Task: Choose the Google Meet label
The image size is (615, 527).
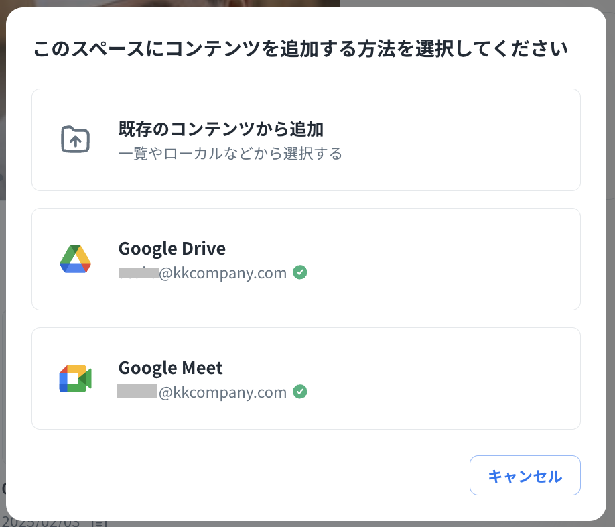Action: coord(170,368)
